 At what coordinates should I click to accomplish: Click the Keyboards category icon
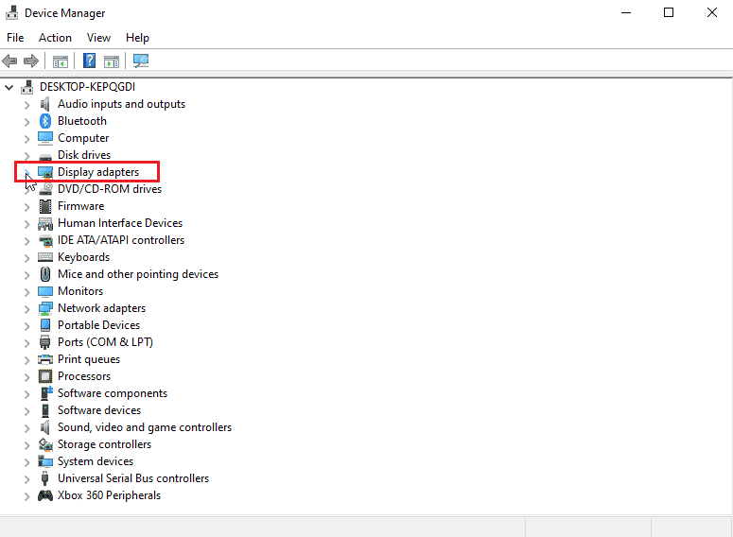pyautogui.click(x=45, y=257)
